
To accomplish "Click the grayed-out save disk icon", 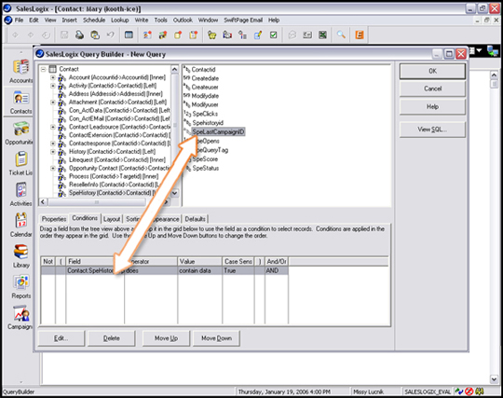I will pos(64,34).
